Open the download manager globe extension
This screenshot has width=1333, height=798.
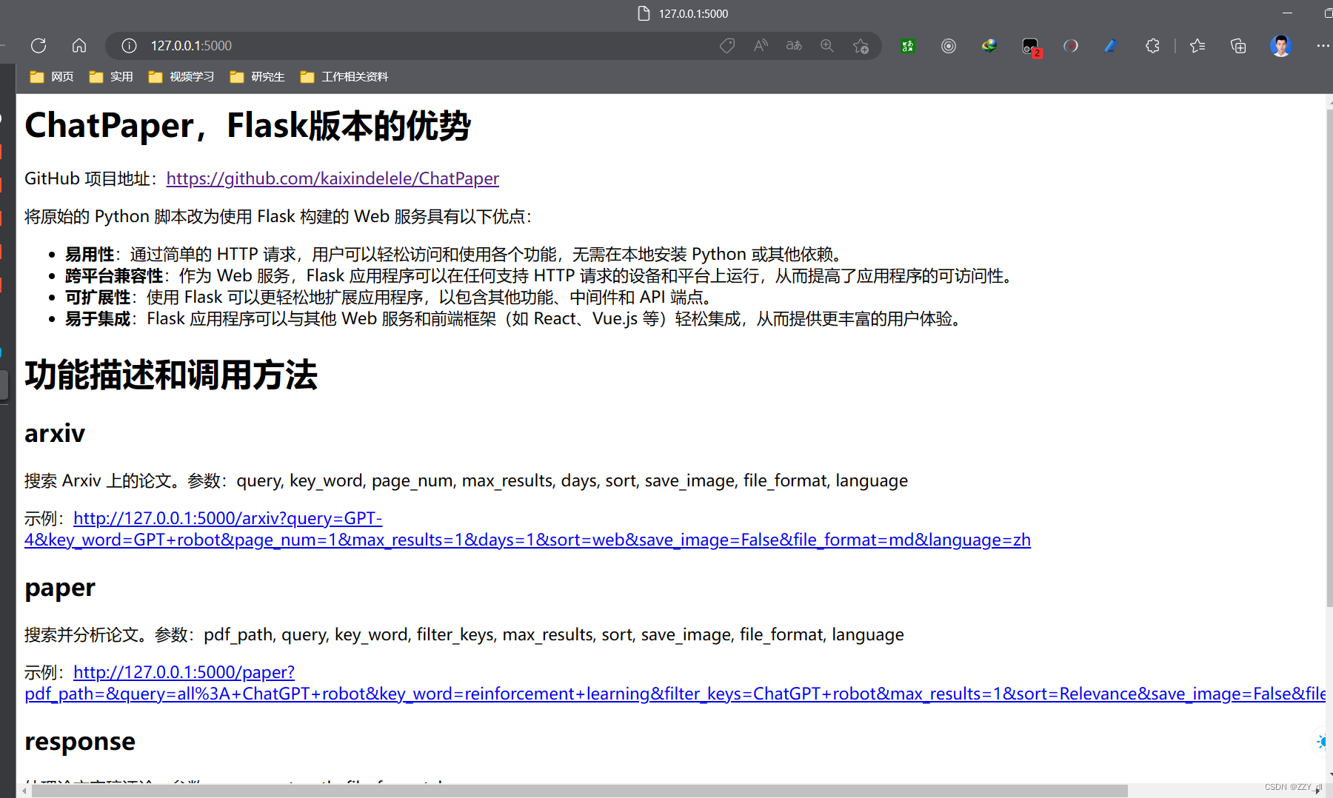pos(989,46)
